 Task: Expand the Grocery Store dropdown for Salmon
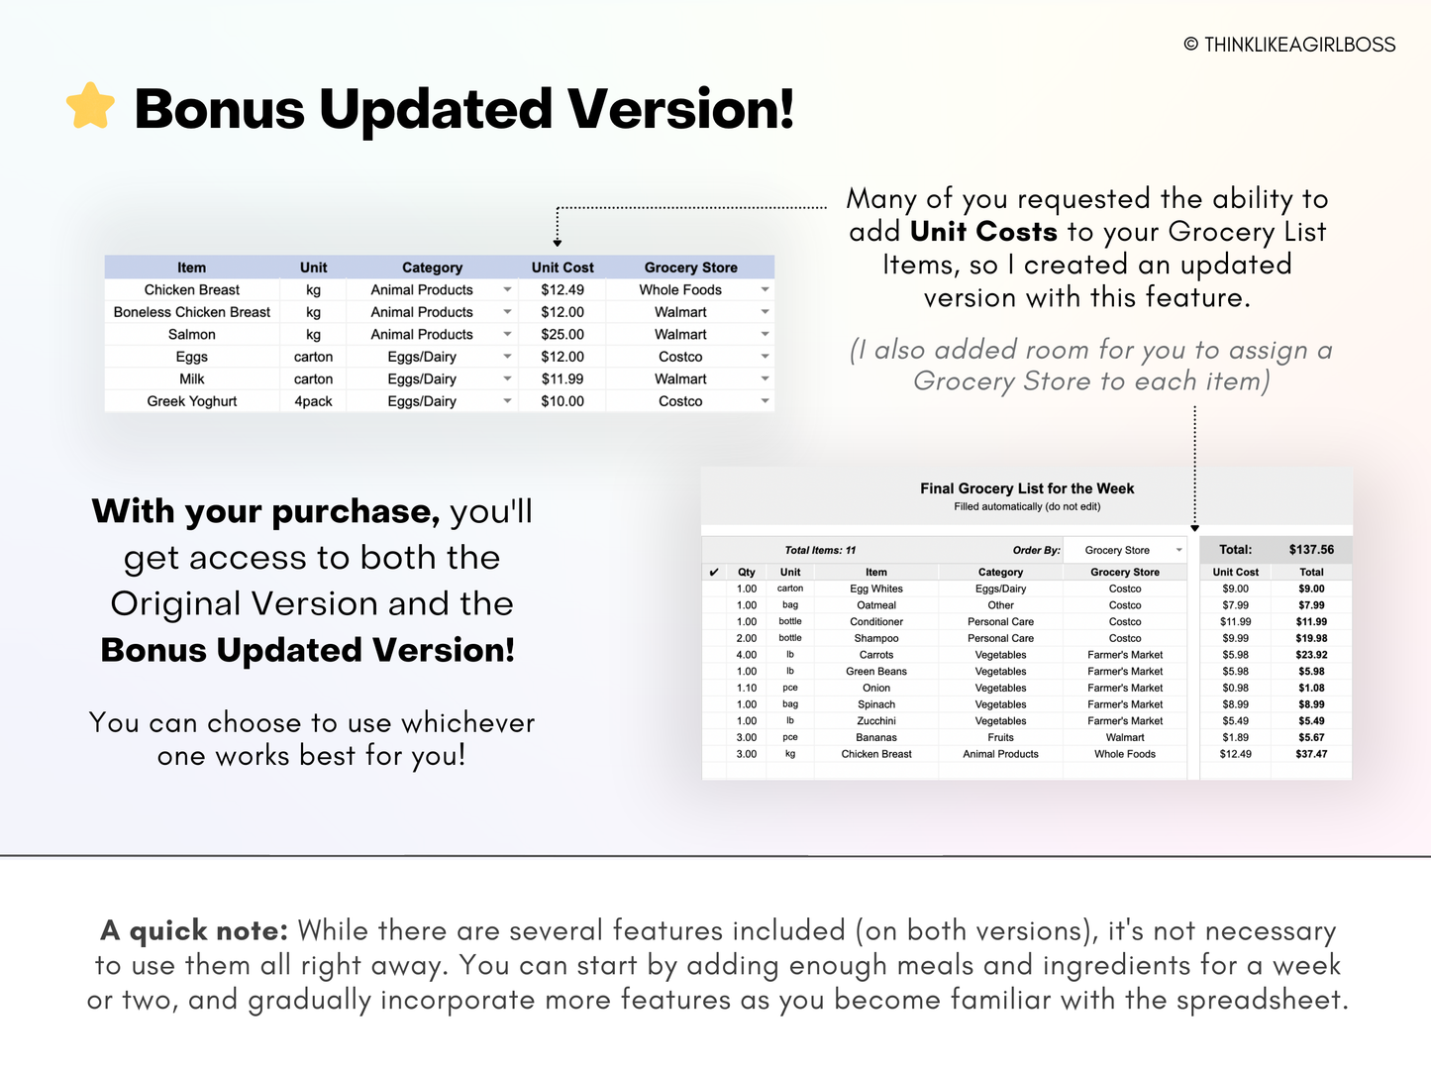(x=765, y=334)
